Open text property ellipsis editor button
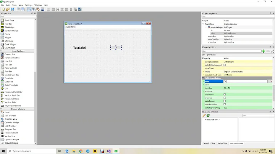 [x=269, y=81]
